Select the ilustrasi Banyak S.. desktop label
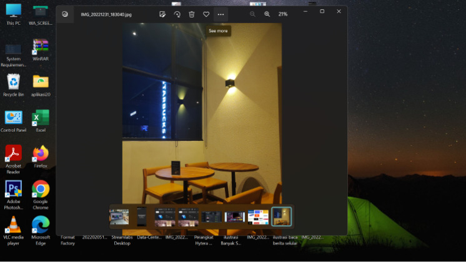Viewport: 466px width, 262px height. click(231, 240)
